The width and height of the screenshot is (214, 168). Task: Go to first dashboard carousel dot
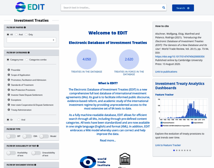(x=174, y=150)
